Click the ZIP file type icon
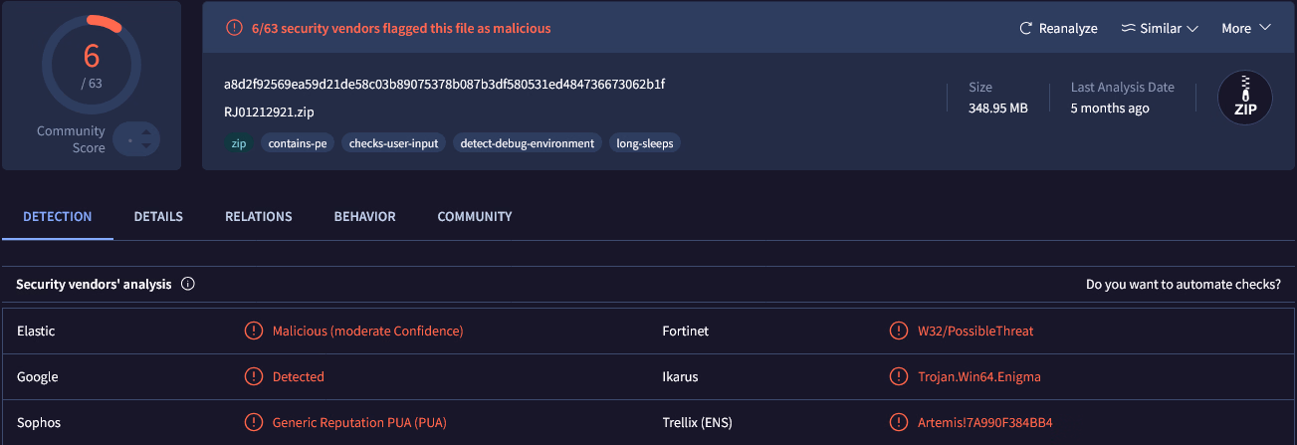This screenshot has height=445, width=1297. click(x=1244, y=99)
